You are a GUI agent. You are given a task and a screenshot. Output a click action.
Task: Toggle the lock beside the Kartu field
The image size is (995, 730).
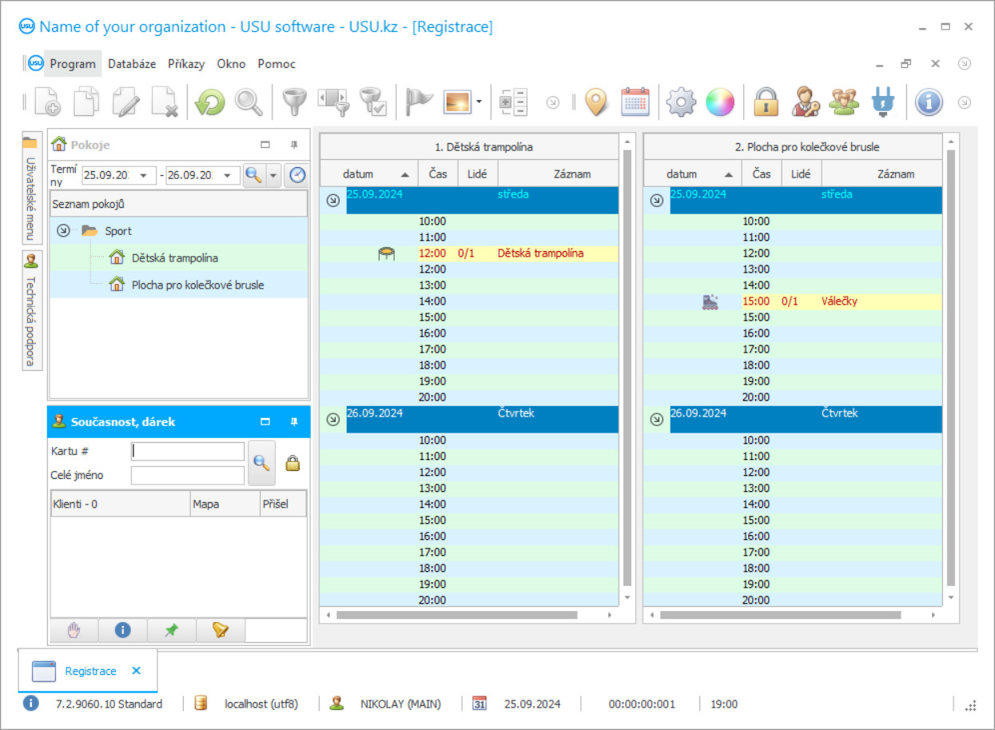point(293,462)
